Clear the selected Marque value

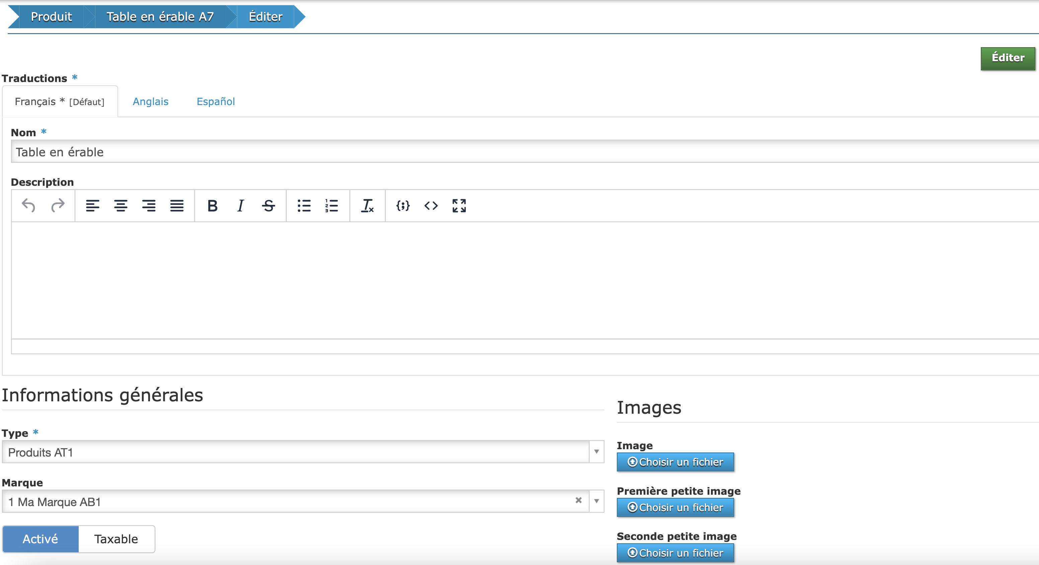click(x=578, y=500)
